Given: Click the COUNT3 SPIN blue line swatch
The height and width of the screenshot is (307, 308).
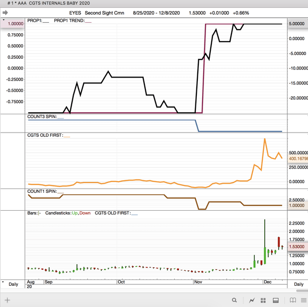Looking at the screenshot, I should pos(61,118).
